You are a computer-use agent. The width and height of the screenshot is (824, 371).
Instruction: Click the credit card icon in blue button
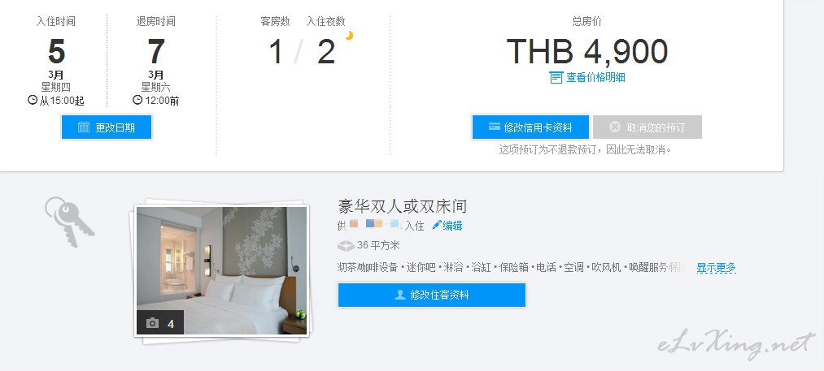pos(494,127)
